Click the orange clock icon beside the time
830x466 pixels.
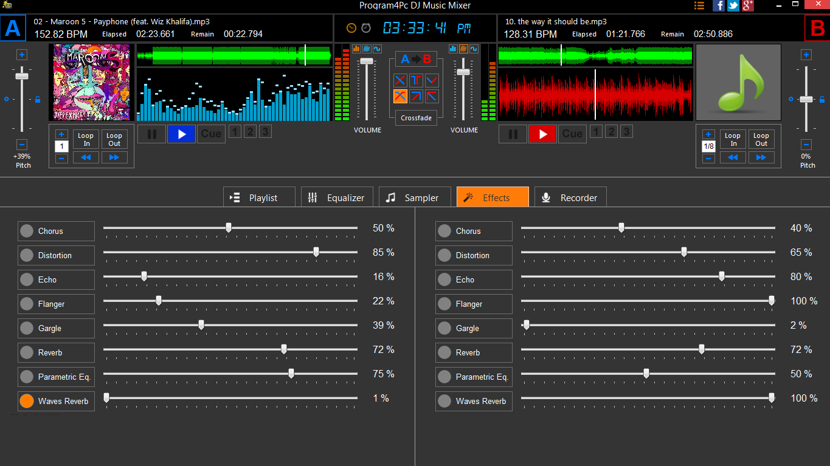[x=351, y=28]
